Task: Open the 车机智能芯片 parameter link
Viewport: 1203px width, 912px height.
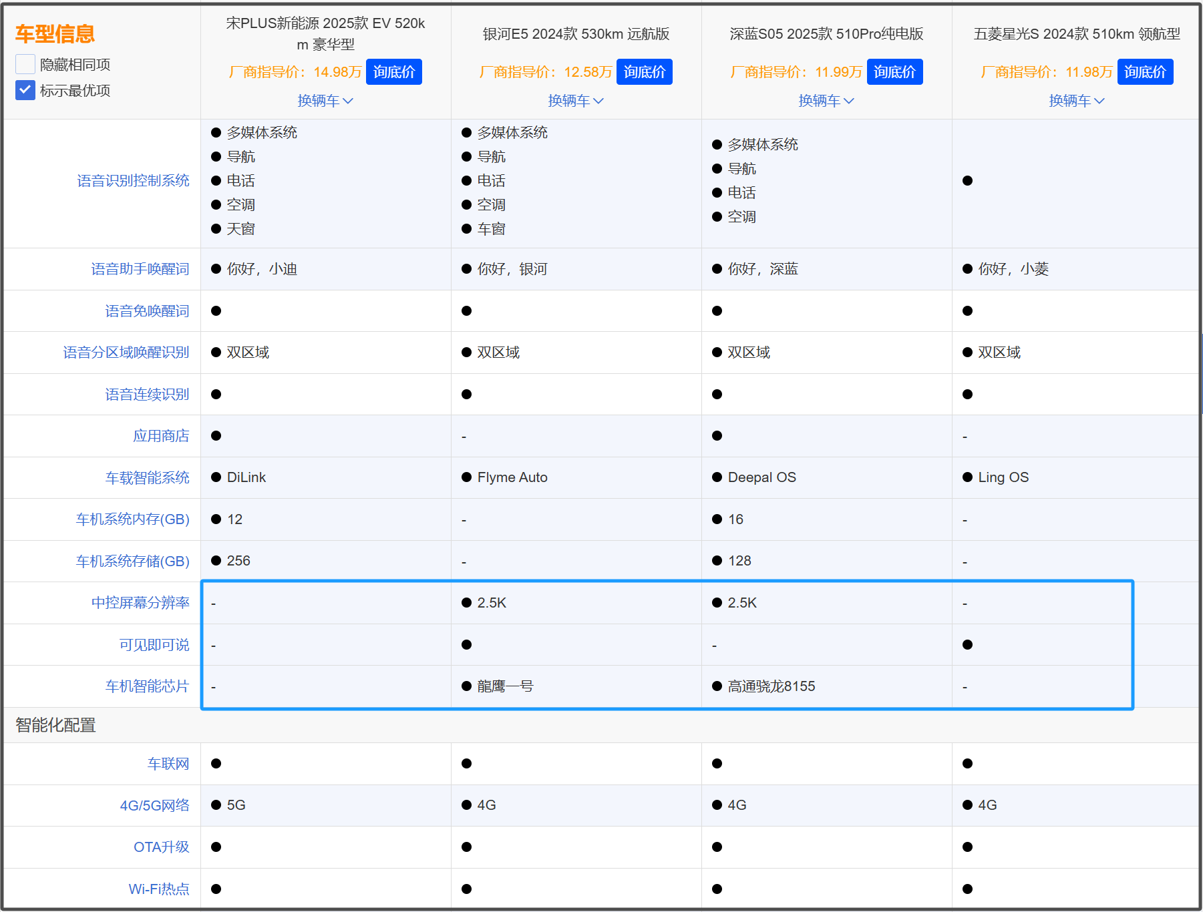Action: (x=147, y=686)
